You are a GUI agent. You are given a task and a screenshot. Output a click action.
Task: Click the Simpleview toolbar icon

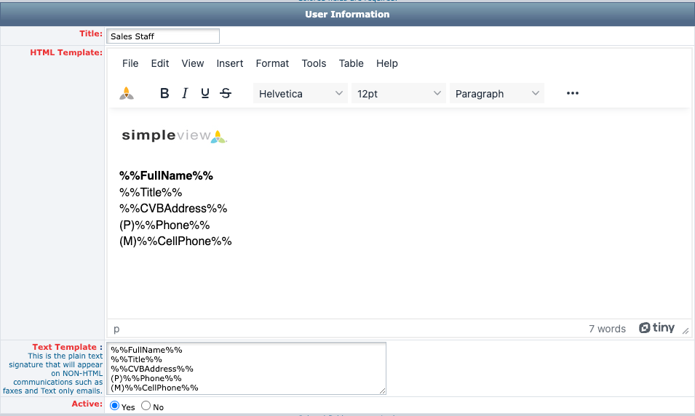127,94
